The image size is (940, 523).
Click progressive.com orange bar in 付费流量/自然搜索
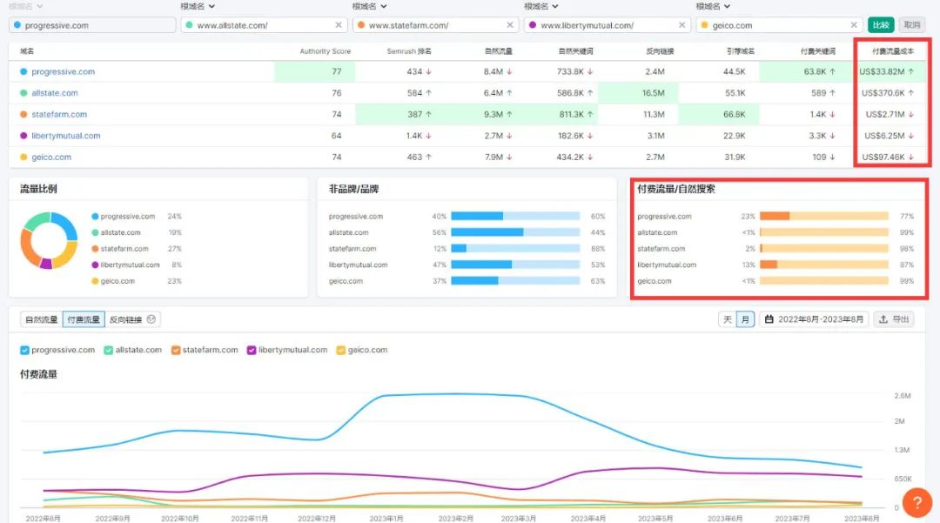coord(775,217)
